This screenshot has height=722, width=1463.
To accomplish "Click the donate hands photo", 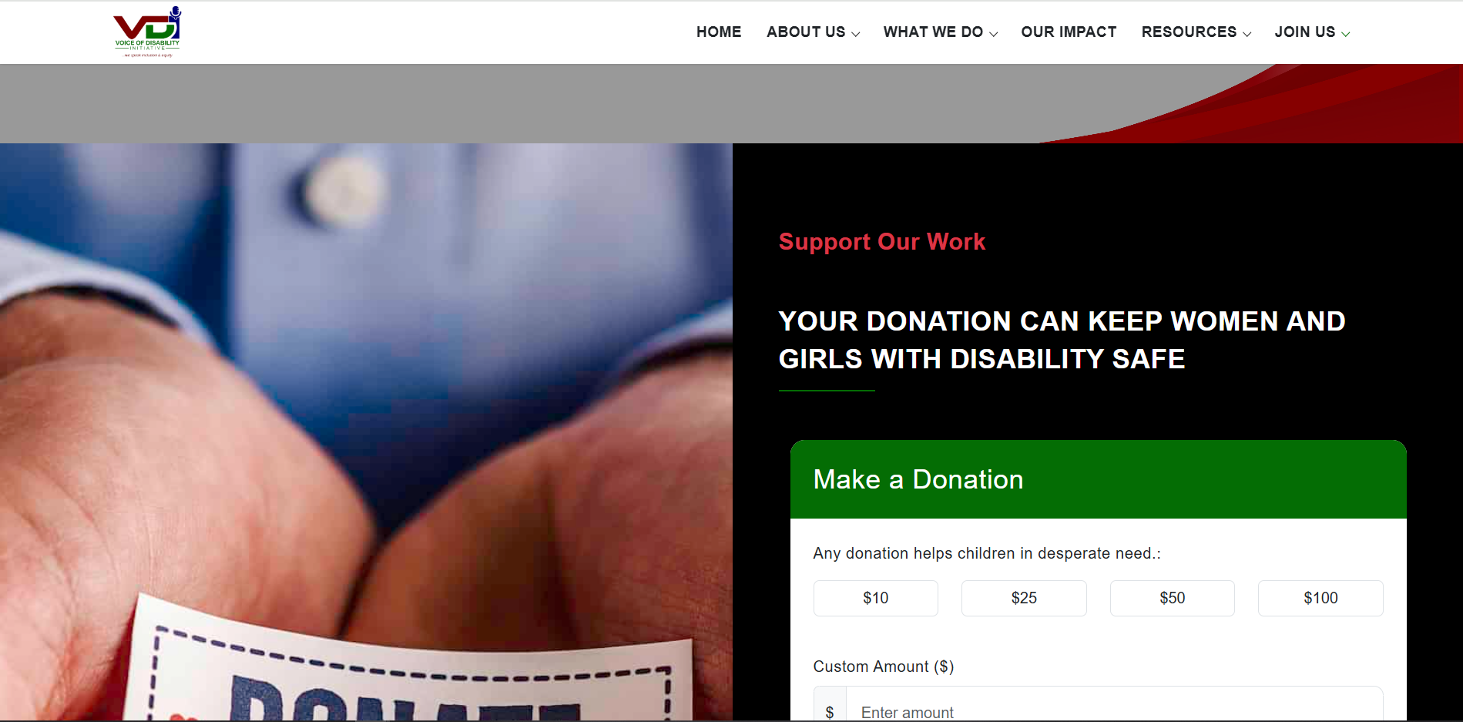I will pos(366,432).
